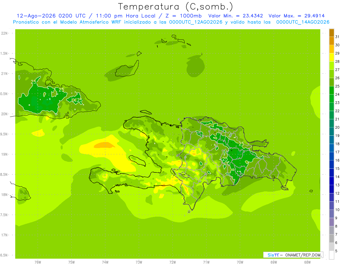Click the legend value "31" on colorbar
The height and width of the screenshot is (266, 345).
pos(338,37)
